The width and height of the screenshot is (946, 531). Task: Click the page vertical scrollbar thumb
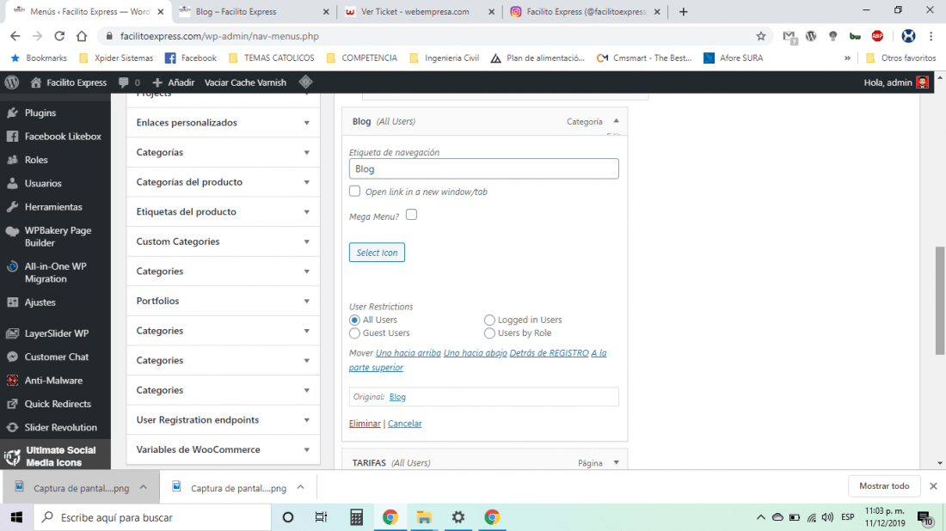939,300
